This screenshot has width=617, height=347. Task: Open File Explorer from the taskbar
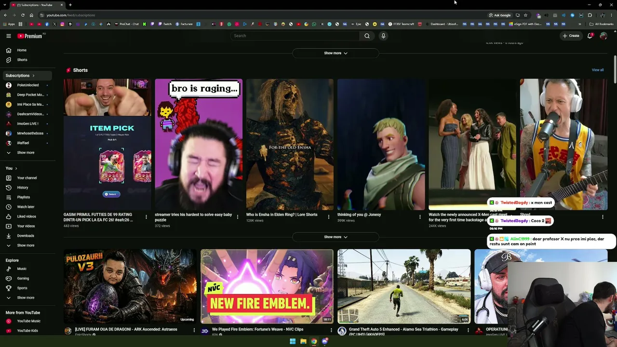tap(303, 342)
